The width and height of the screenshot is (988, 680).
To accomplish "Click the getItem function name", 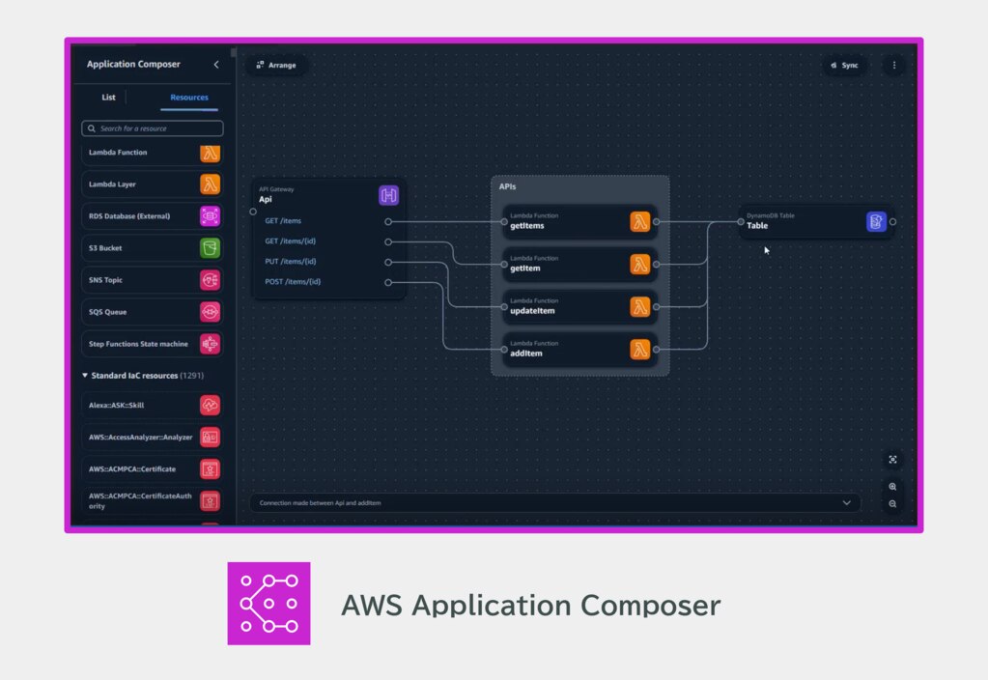I will point(524,269).
